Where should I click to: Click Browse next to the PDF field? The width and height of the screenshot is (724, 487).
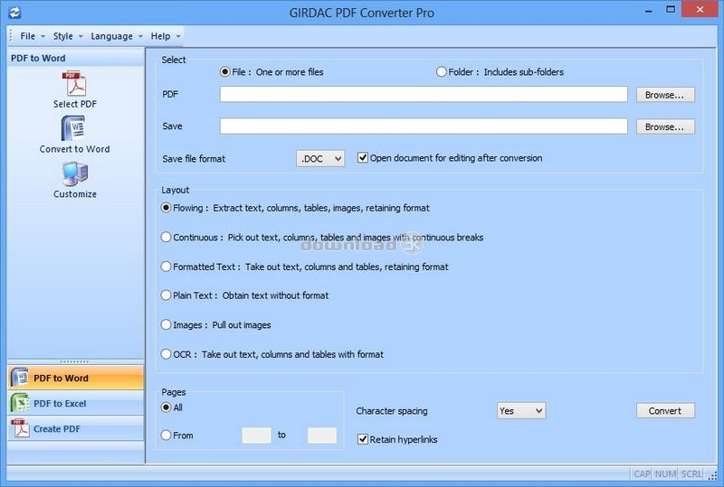point(665,95)
